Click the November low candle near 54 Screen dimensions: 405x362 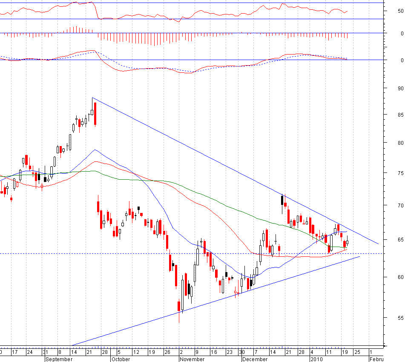[179, 306]
